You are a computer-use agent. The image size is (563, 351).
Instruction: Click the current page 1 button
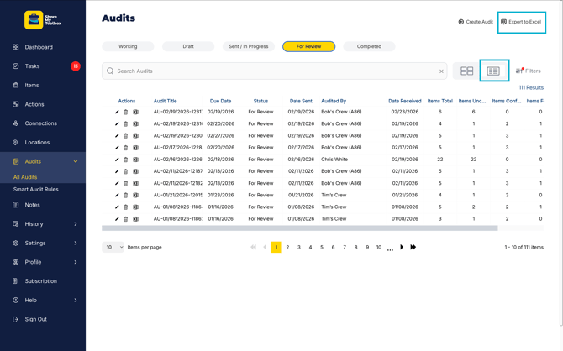[276, 247]
